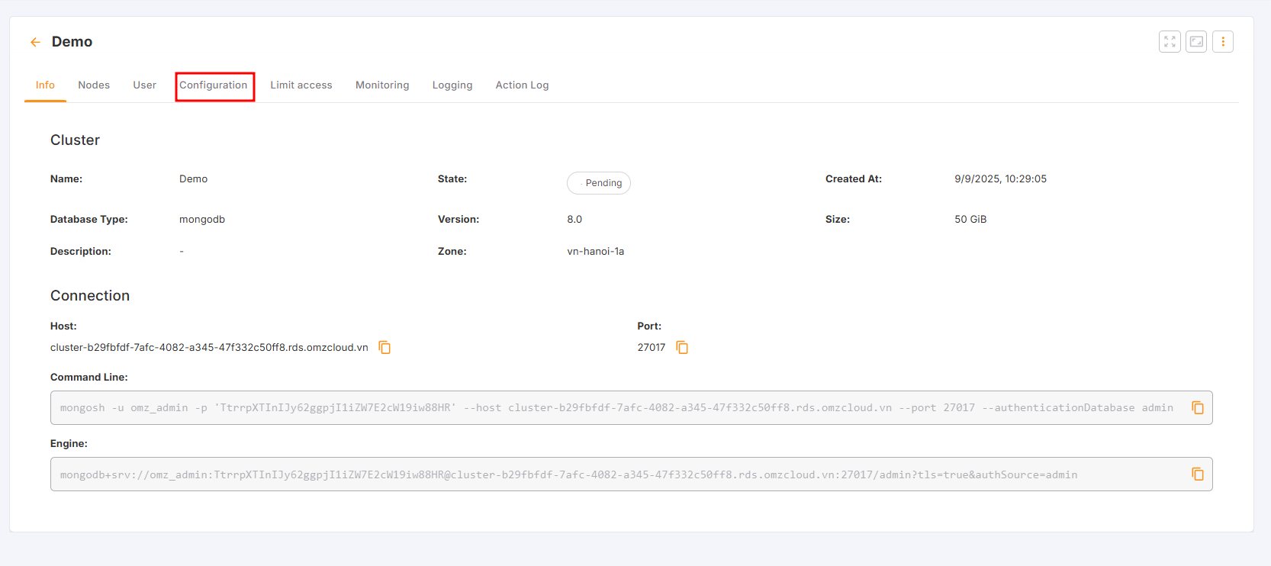The width and height of the screenshot is (1271, 566).
Task: Select the Configuration tab
Action: [x=214, y=85]
